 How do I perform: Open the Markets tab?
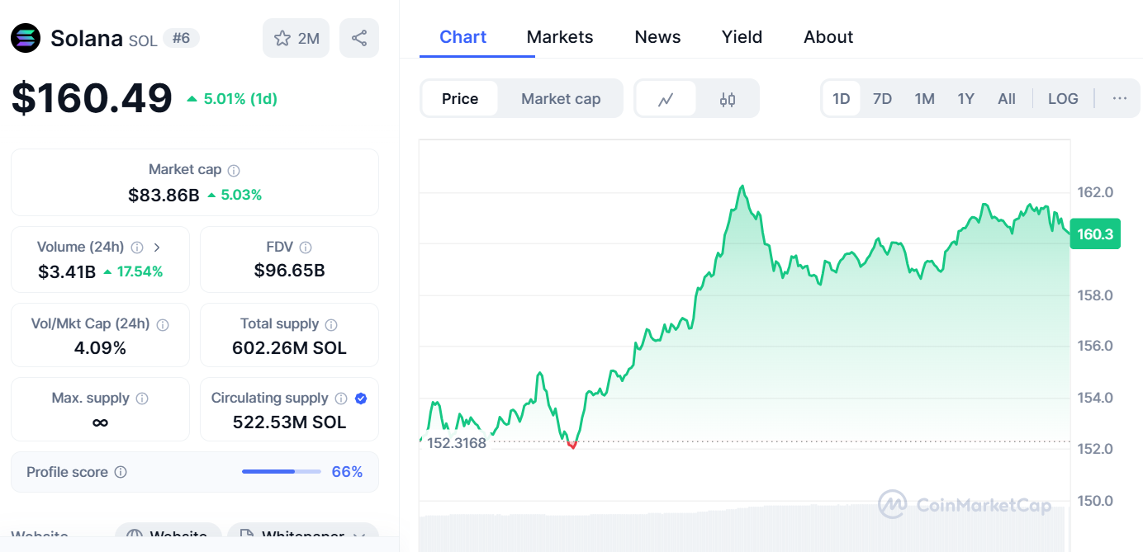pyautogui.click(x=560, y=37)
